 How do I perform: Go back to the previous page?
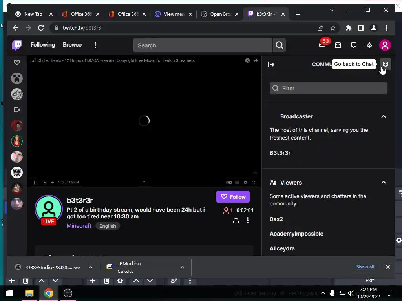pyautogui.click(x=16, y=28)
